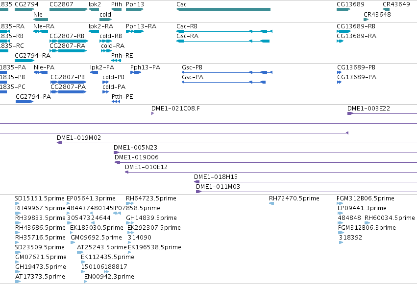The image size is (417, 284).
Task: Open the DME1-011M03 BAC label
Action: point(218,187)
